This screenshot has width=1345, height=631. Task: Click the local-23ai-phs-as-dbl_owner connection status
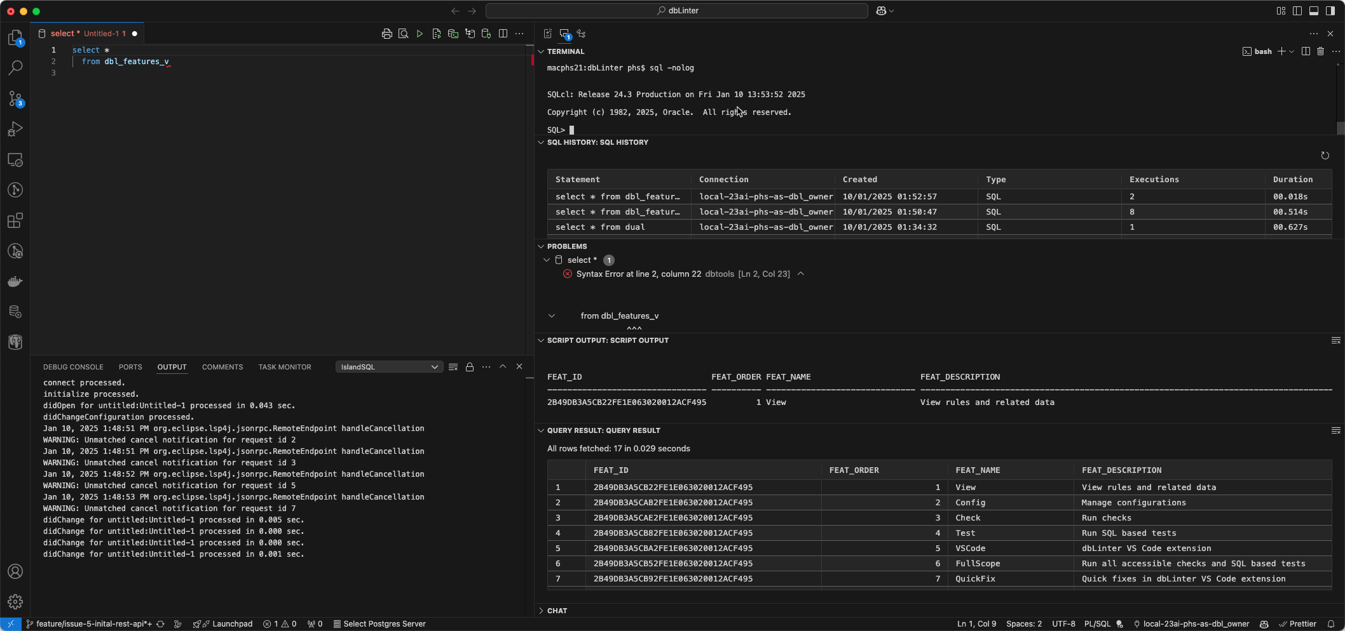tap(1192, 624)
